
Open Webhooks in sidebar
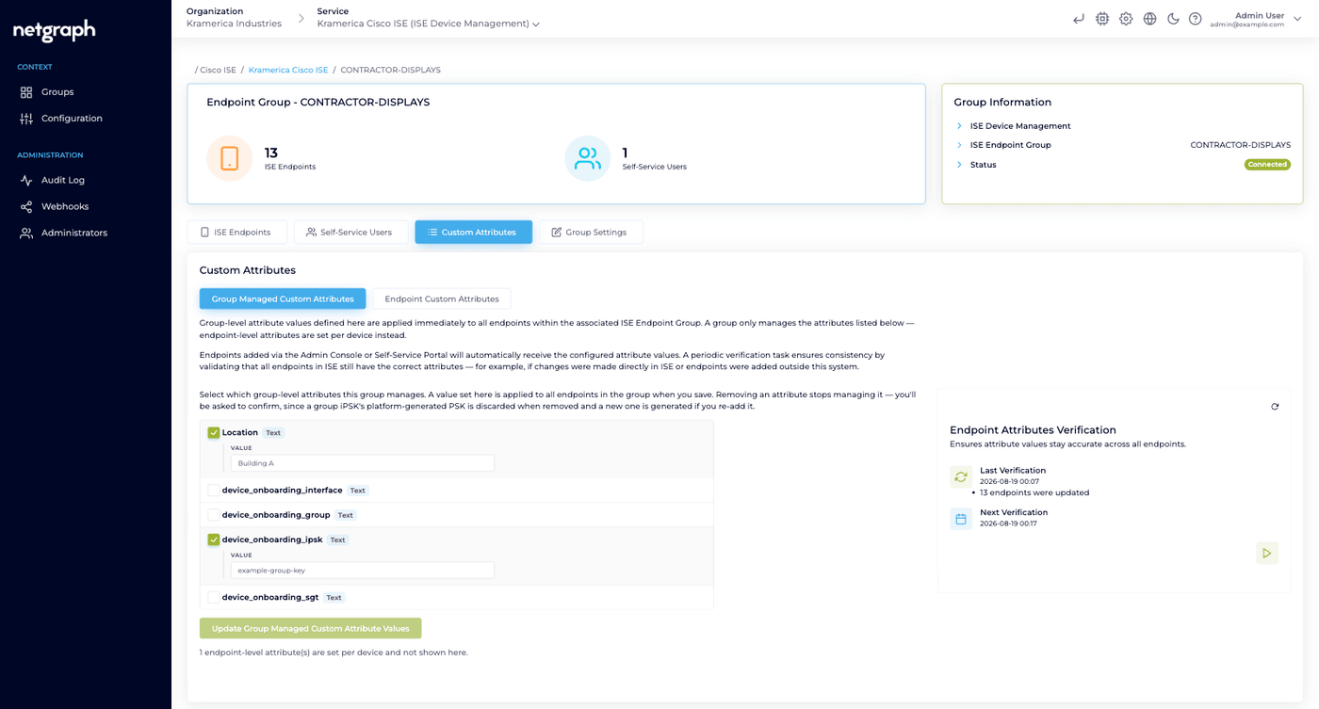coord(65,206)
